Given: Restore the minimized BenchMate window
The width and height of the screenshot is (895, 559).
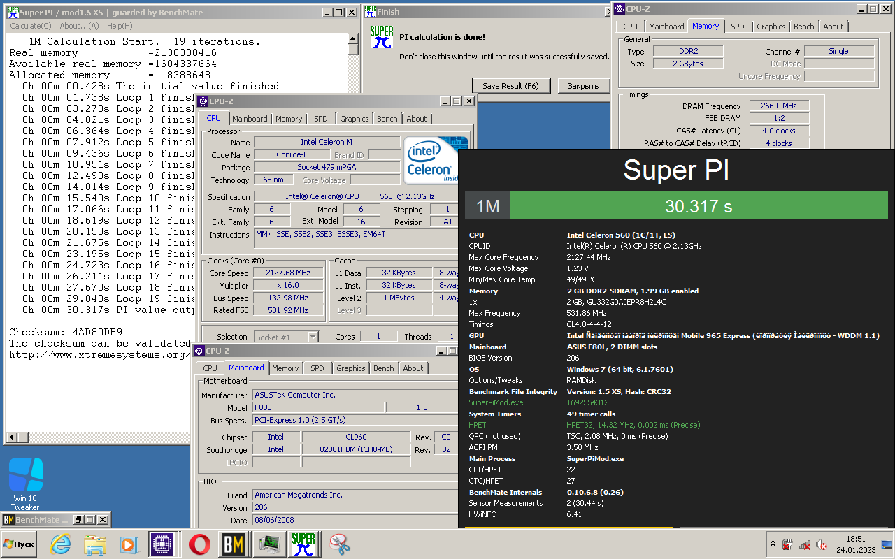Looking at the screenshot, I should [79, 520].
